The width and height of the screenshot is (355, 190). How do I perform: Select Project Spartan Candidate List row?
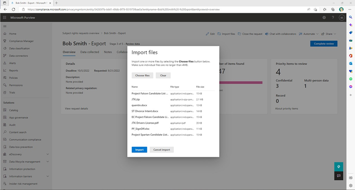(173, 135)
